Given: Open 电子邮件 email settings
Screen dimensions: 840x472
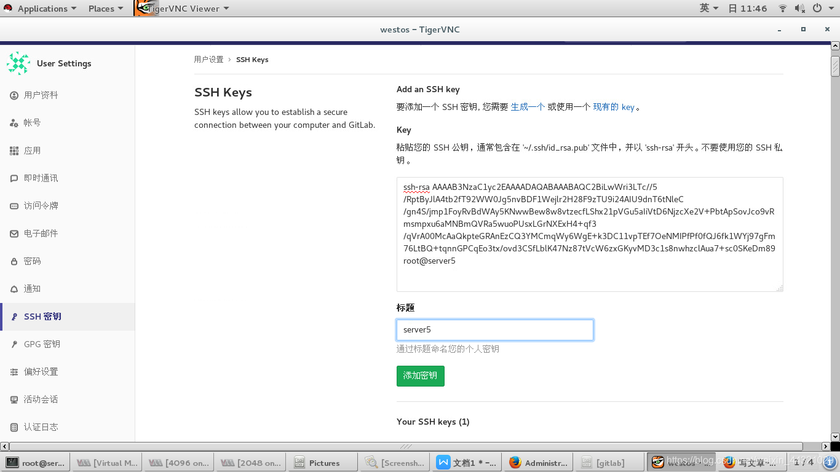Looking at the screenshot, I should (68, 234).
